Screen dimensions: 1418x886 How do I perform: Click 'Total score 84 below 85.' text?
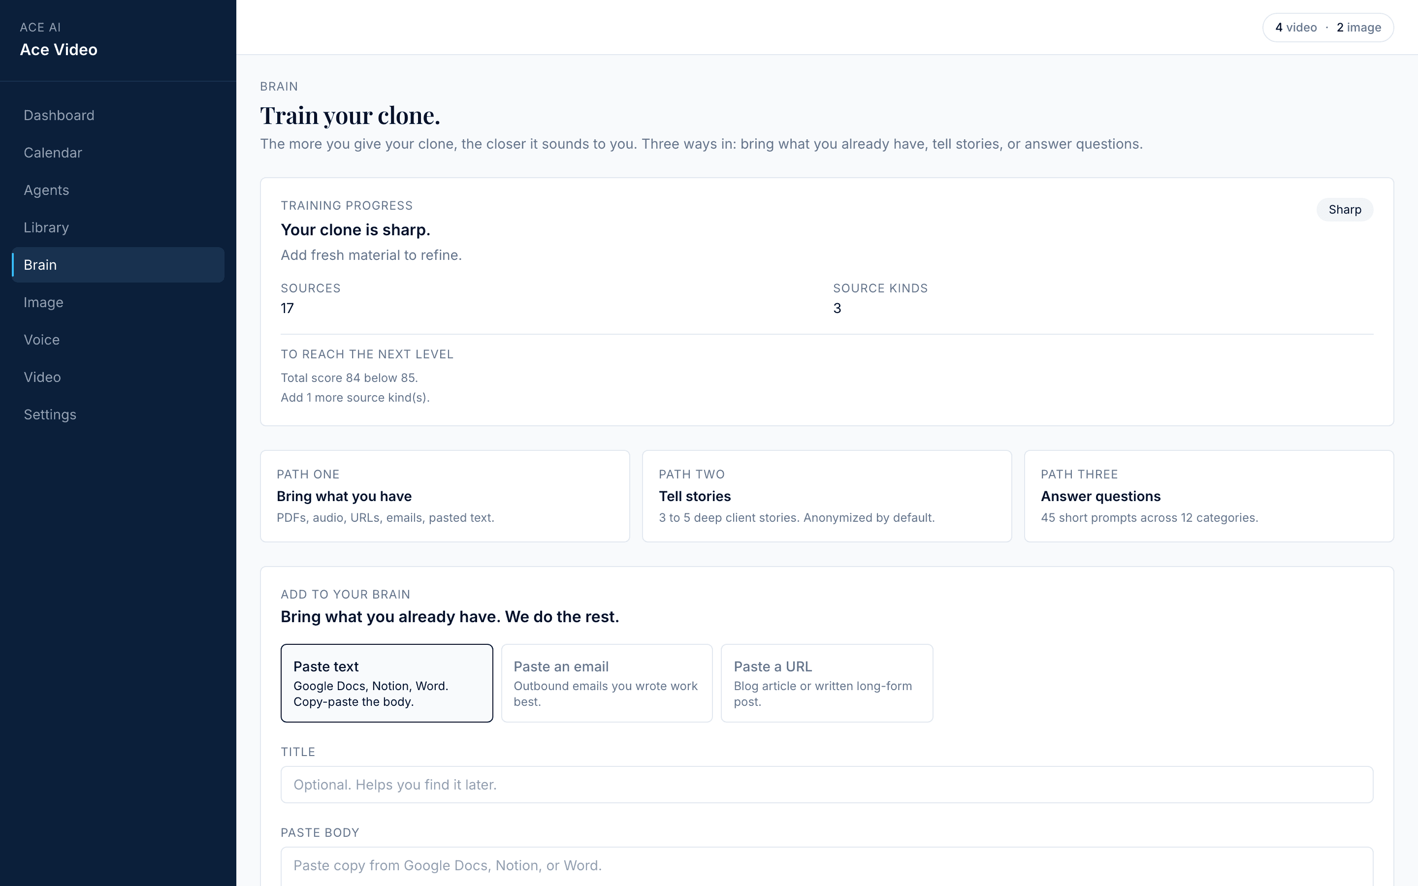coord(349,378)
